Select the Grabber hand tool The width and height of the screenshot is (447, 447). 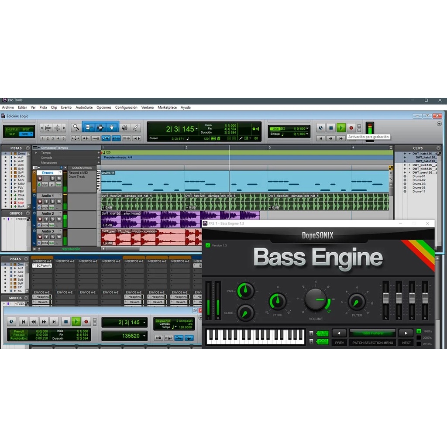[112, 128]
